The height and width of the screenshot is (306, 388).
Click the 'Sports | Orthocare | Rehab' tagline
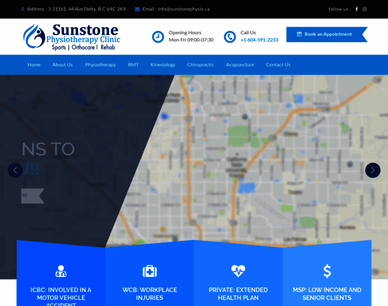83,47
